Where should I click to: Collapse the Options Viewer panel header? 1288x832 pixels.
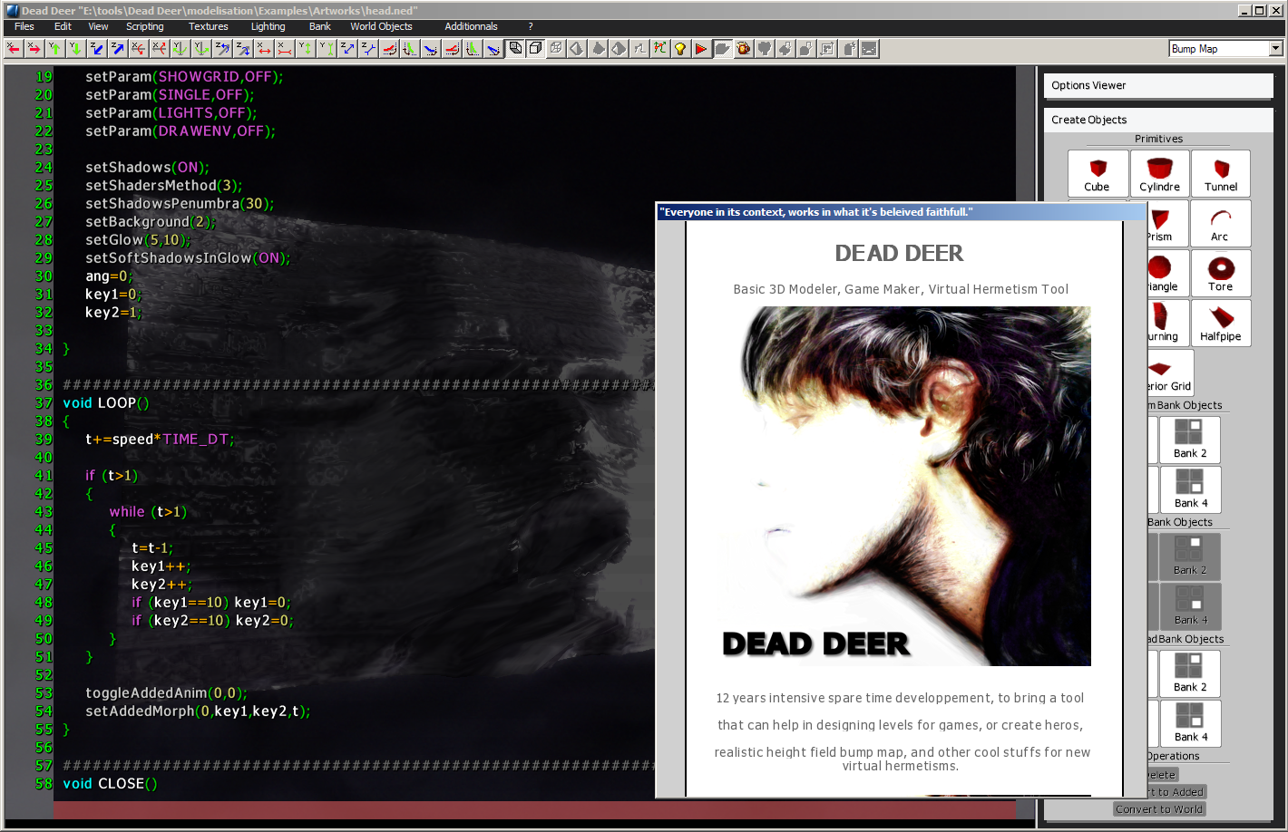(1158, 85)
